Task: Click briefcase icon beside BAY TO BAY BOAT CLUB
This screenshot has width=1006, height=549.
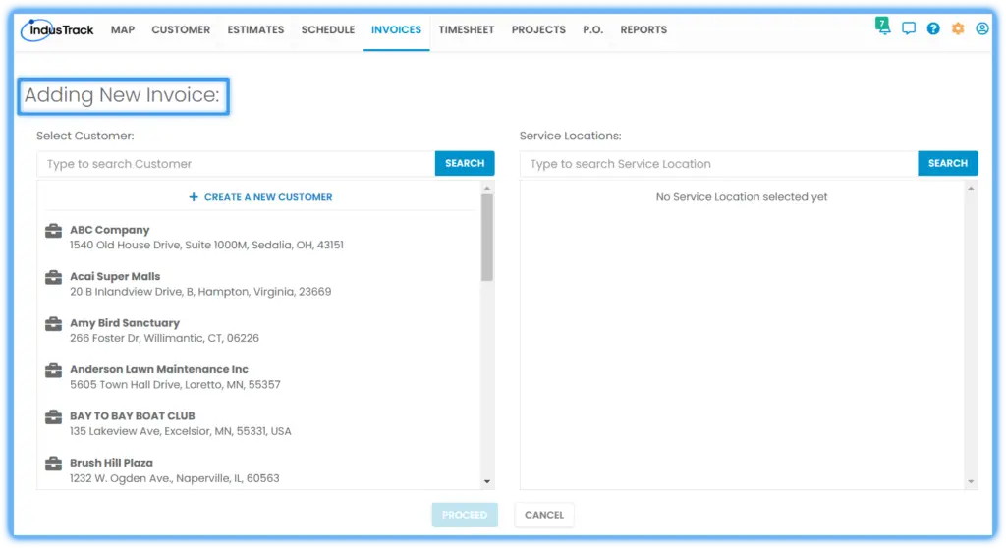Action: coord(54,416)
